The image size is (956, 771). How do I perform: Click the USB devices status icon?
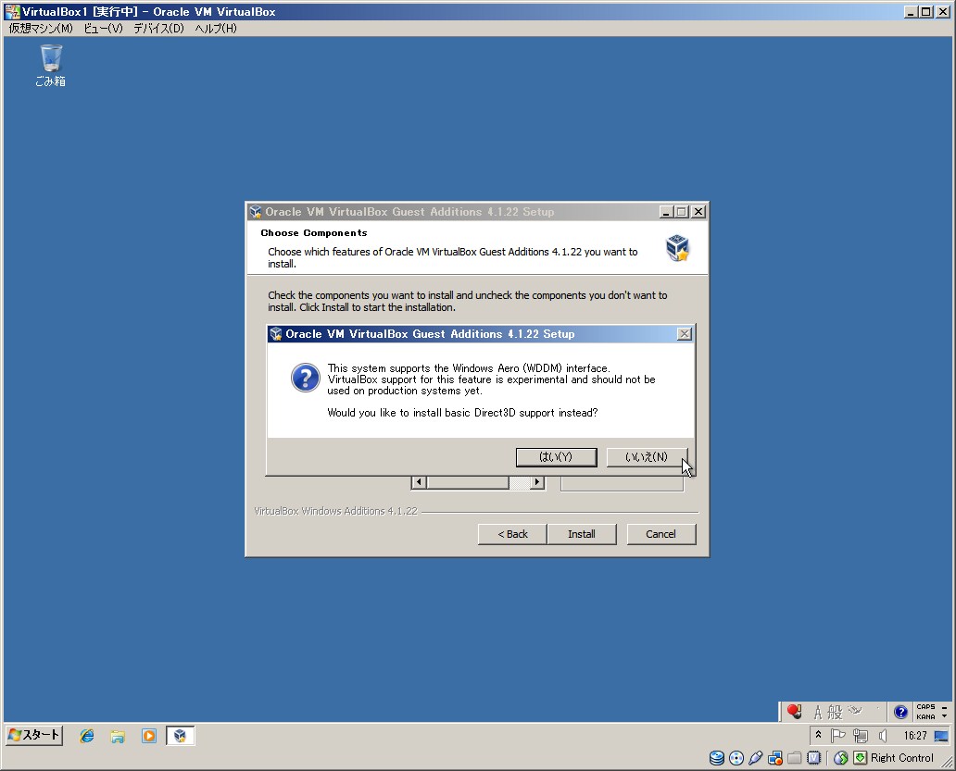[x=755, y=758]
